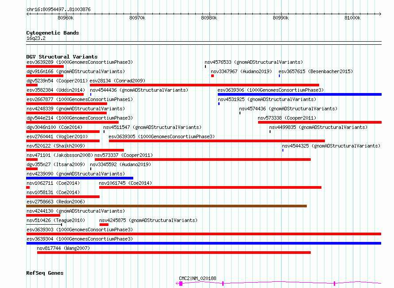Click the chr16:80954497..81003876 region label
This screenshot has width=394, height=288.
[58, 9]
